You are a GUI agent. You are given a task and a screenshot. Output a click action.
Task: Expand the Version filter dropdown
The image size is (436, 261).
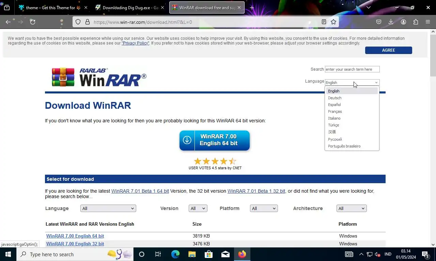[198, 208]
